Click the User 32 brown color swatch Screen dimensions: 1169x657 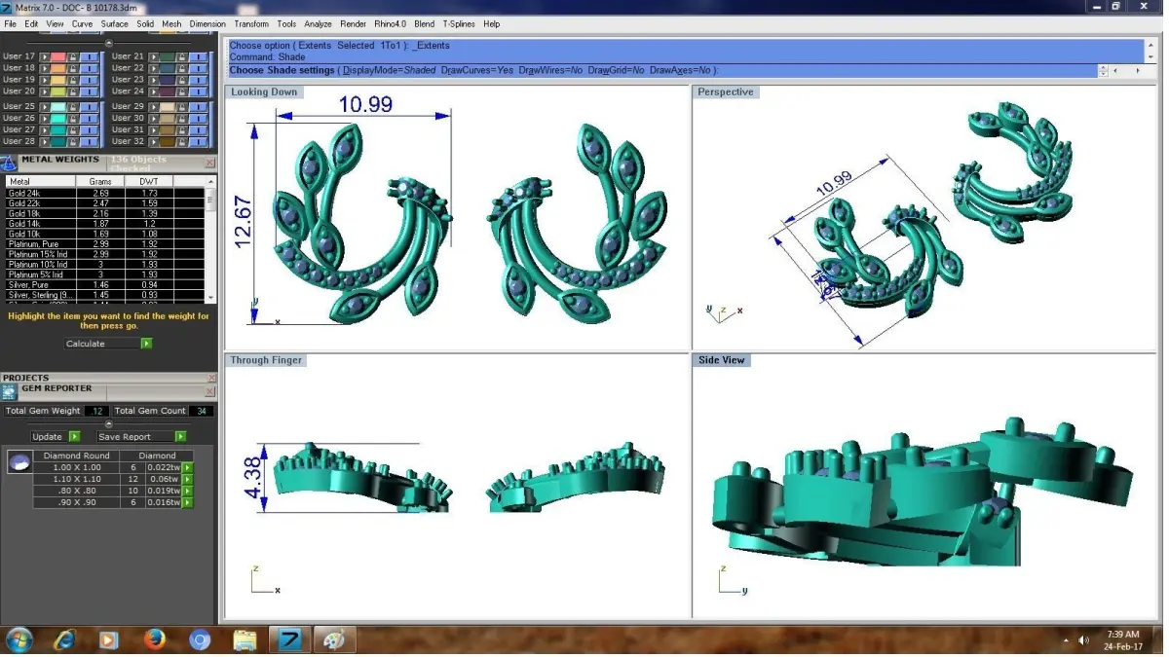[x=168, y=141]
